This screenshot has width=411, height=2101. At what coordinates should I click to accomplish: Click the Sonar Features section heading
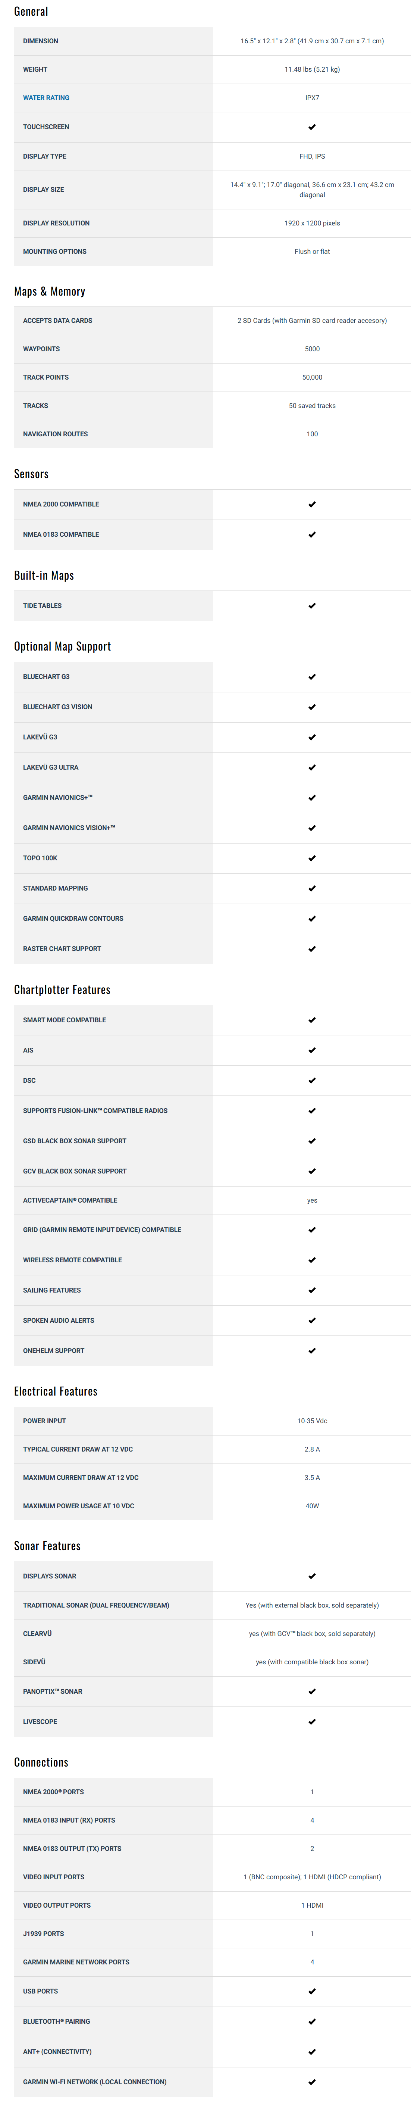coord(47,1546)
